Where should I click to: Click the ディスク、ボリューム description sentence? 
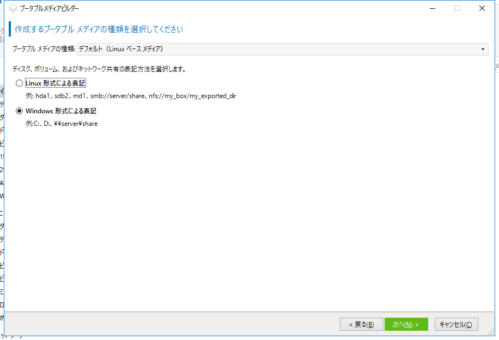click(99, 69)
